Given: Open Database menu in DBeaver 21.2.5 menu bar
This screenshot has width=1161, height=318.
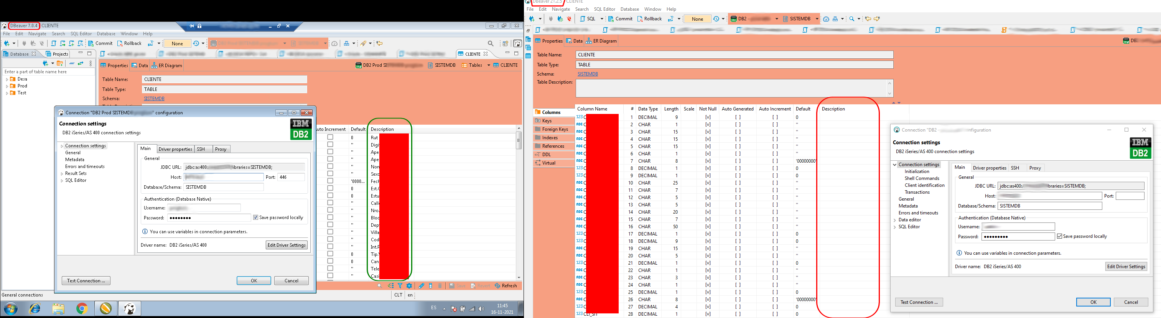Looking at the screenshot, I should pos(630,9).
